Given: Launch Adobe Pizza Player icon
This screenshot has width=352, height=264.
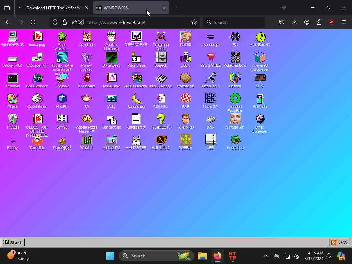Looking at the screenshot, I should pos(87,119).
